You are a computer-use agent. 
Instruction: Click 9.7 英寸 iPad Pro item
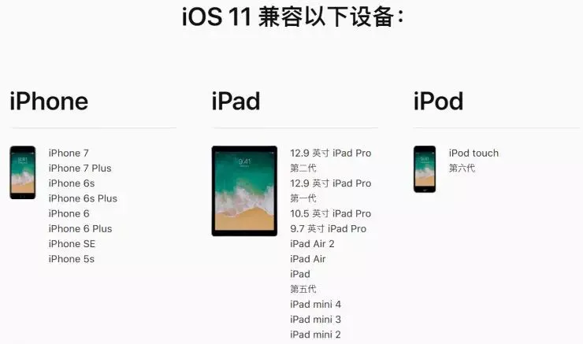pos(329,229)
